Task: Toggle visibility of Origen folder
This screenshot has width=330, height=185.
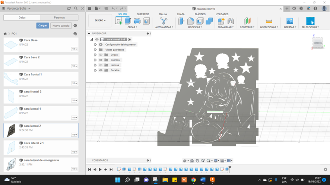Action: (101, 55)
